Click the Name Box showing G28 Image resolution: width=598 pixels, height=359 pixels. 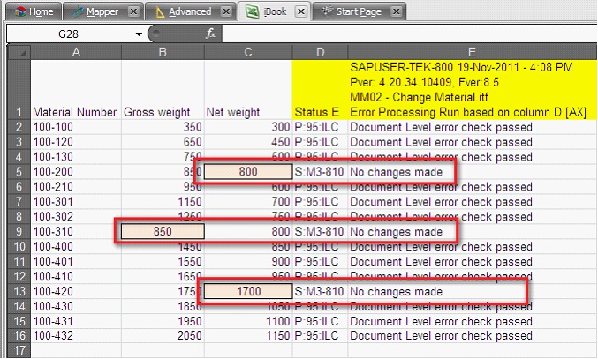(71, 34)
